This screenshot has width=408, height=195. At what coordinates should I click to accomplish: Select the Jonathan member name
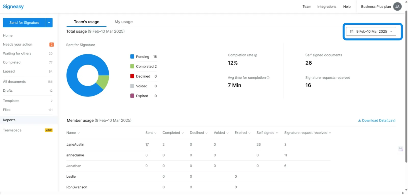[x=74, y=166]
